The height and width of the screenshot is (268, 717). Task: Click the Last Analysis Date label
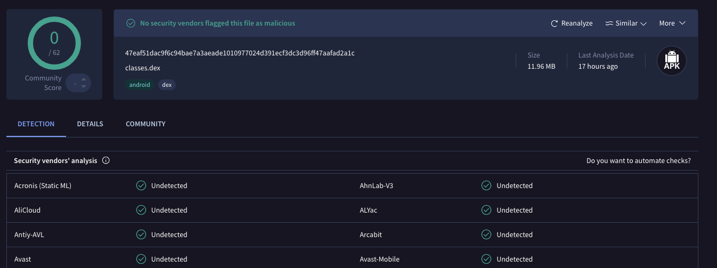606,55
